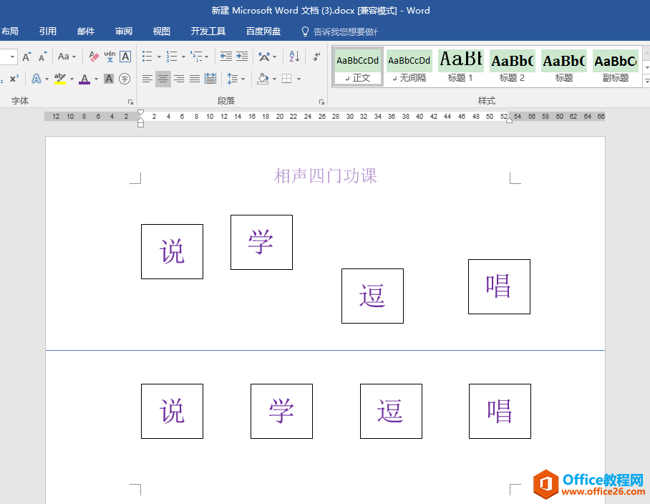
Task: Toggle superscript formatting
Action: click(x=14, y=79)
